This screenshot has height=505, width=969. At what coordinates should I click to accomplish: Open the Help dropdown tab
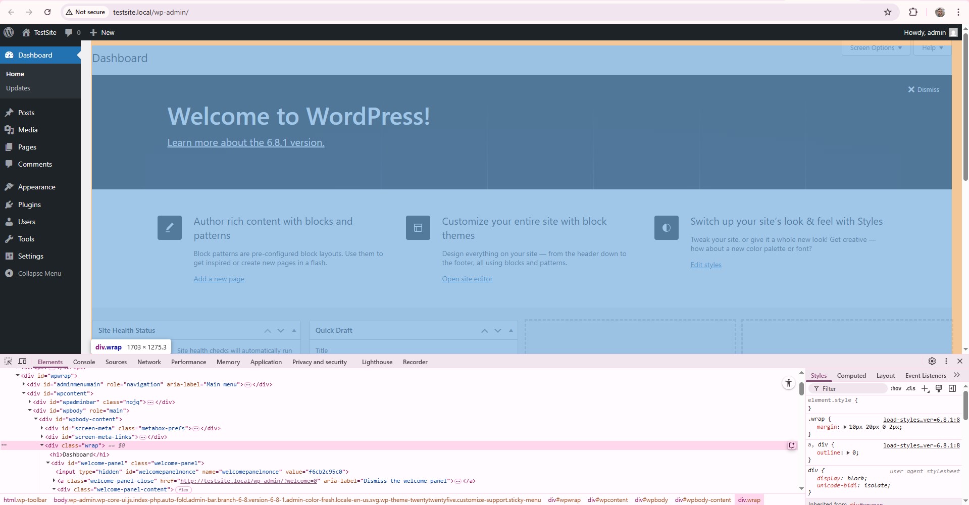pyautogui.click(x=932, y=48)
